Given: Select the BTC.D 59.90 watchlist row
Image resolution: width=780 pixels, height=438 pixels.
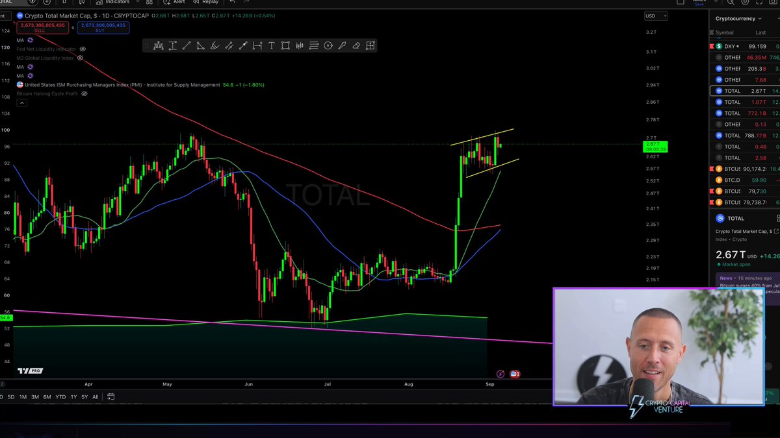Looking at the screenshot, I should pyautogui.click(x=744, y=180).
